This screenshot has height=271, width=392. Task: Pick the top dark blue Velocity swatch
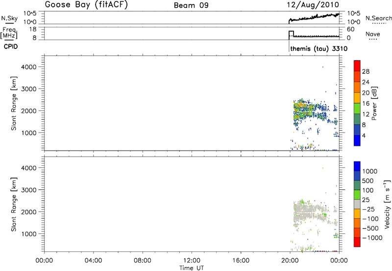click(357, 166)
